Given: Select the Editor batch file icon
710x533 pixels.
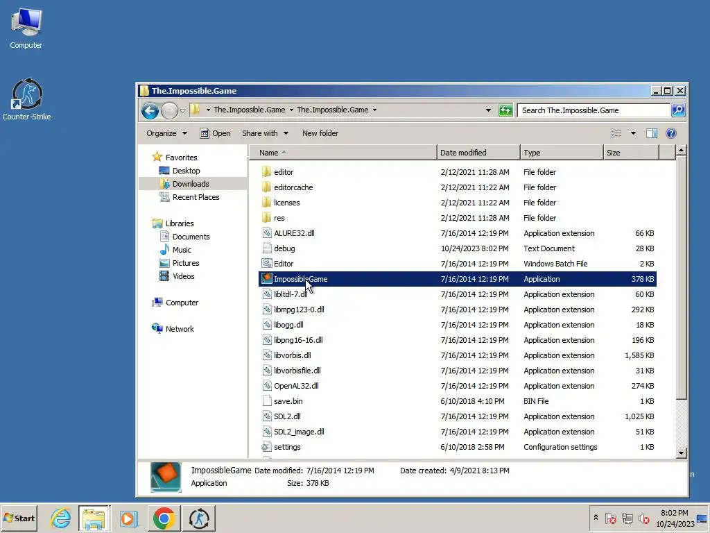Looking at the screenshot, I should tap(267, 263).
